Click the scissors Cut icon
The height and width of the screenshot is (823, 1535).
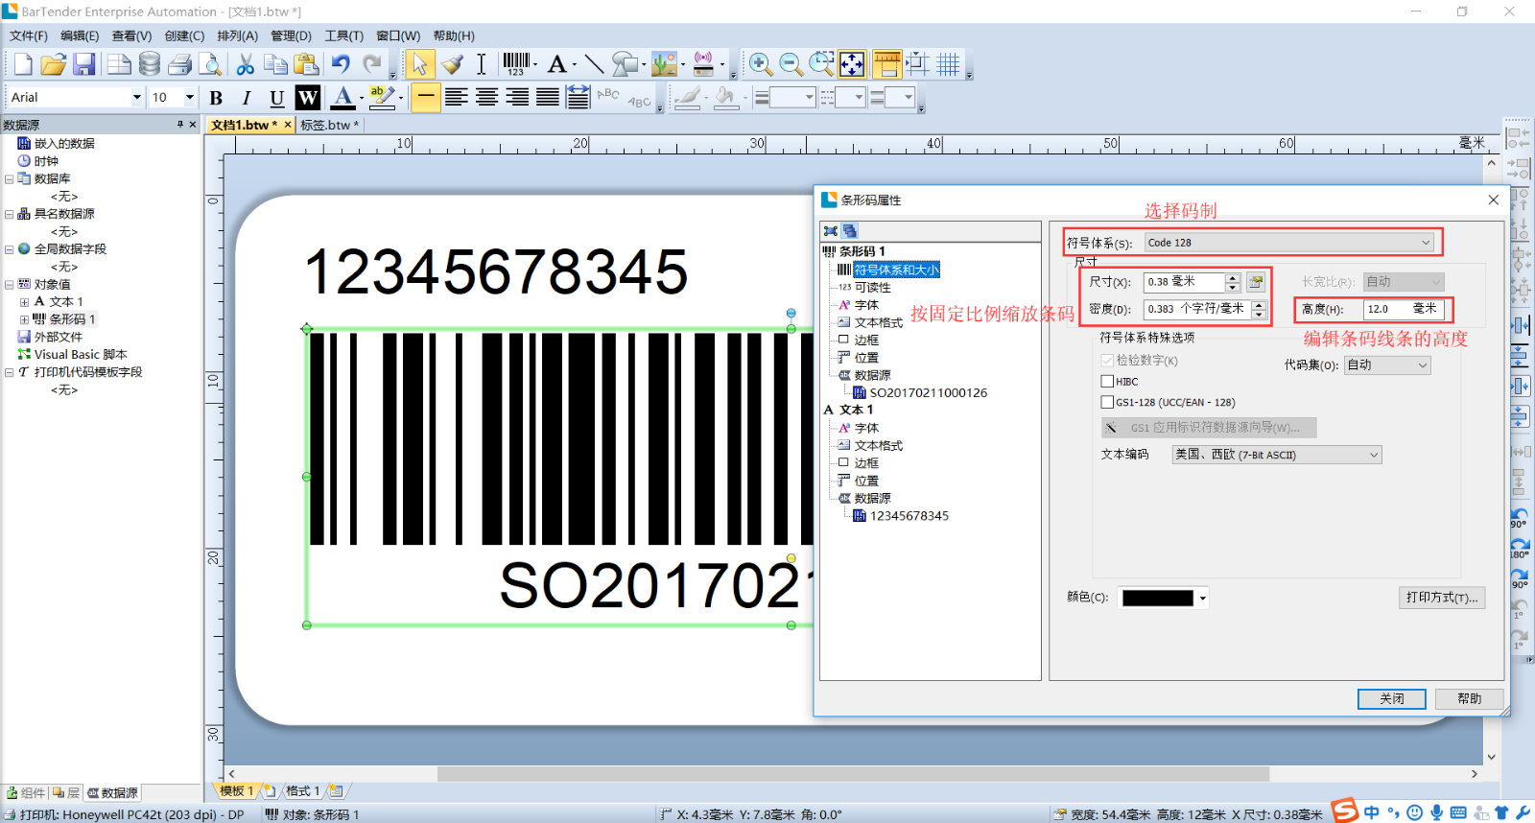point(246,64)
